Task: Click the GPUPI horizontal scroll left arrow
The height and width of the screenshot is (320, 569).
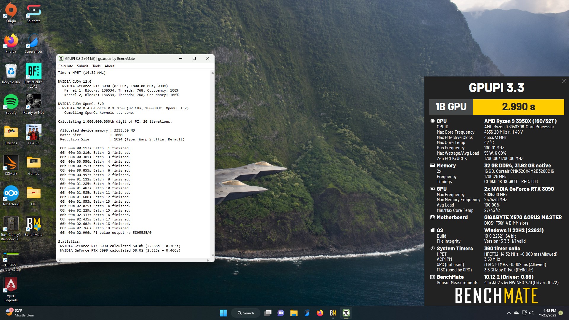Action: (x=59, y=260)
